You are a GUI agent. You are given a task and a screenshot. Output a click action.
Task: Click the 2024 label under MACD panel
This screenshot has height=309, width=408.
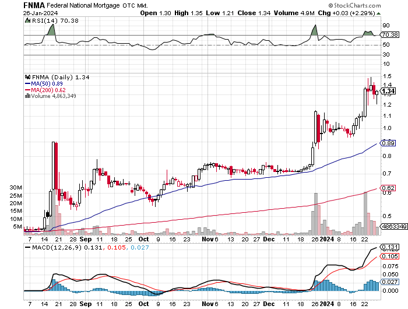click(327, 304)
